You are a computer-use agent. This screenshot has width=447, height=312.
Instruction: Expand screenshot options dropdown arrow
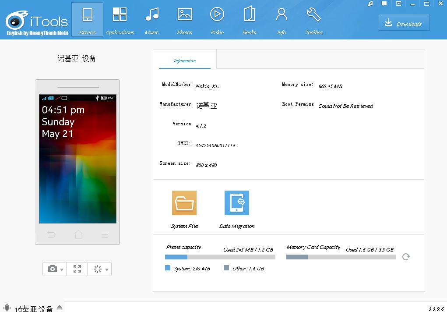click(x=62, y=270)
